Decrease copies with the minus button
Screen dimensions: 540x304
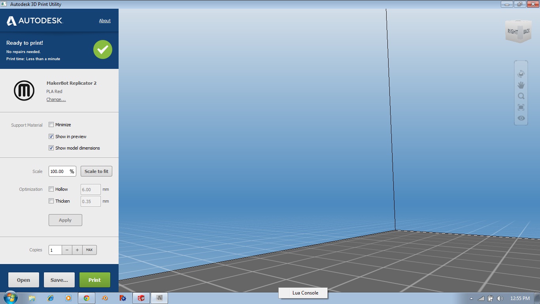pyautogui.click(x=67, y=250)
